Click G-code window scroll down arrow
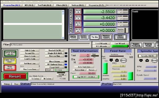The height and width of the screenshot is (98, 159). [x=63, y=38]
